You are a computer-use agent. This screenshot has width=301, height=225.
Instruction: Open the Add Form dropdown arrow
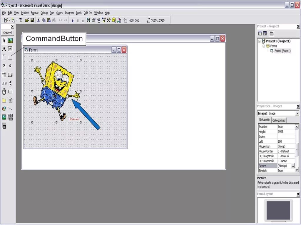click(x=17, y=20)
